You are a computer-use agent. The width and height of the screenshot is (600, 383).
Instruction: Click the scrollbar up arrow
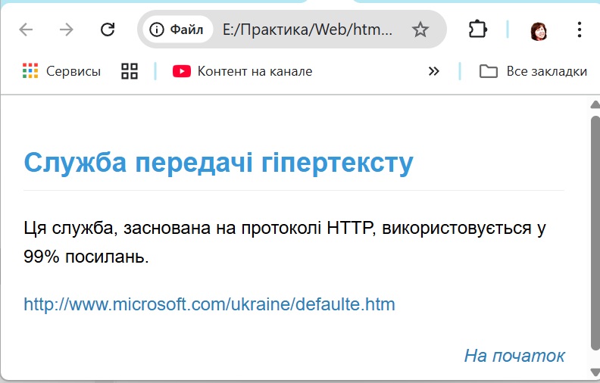tap(595, 104)
